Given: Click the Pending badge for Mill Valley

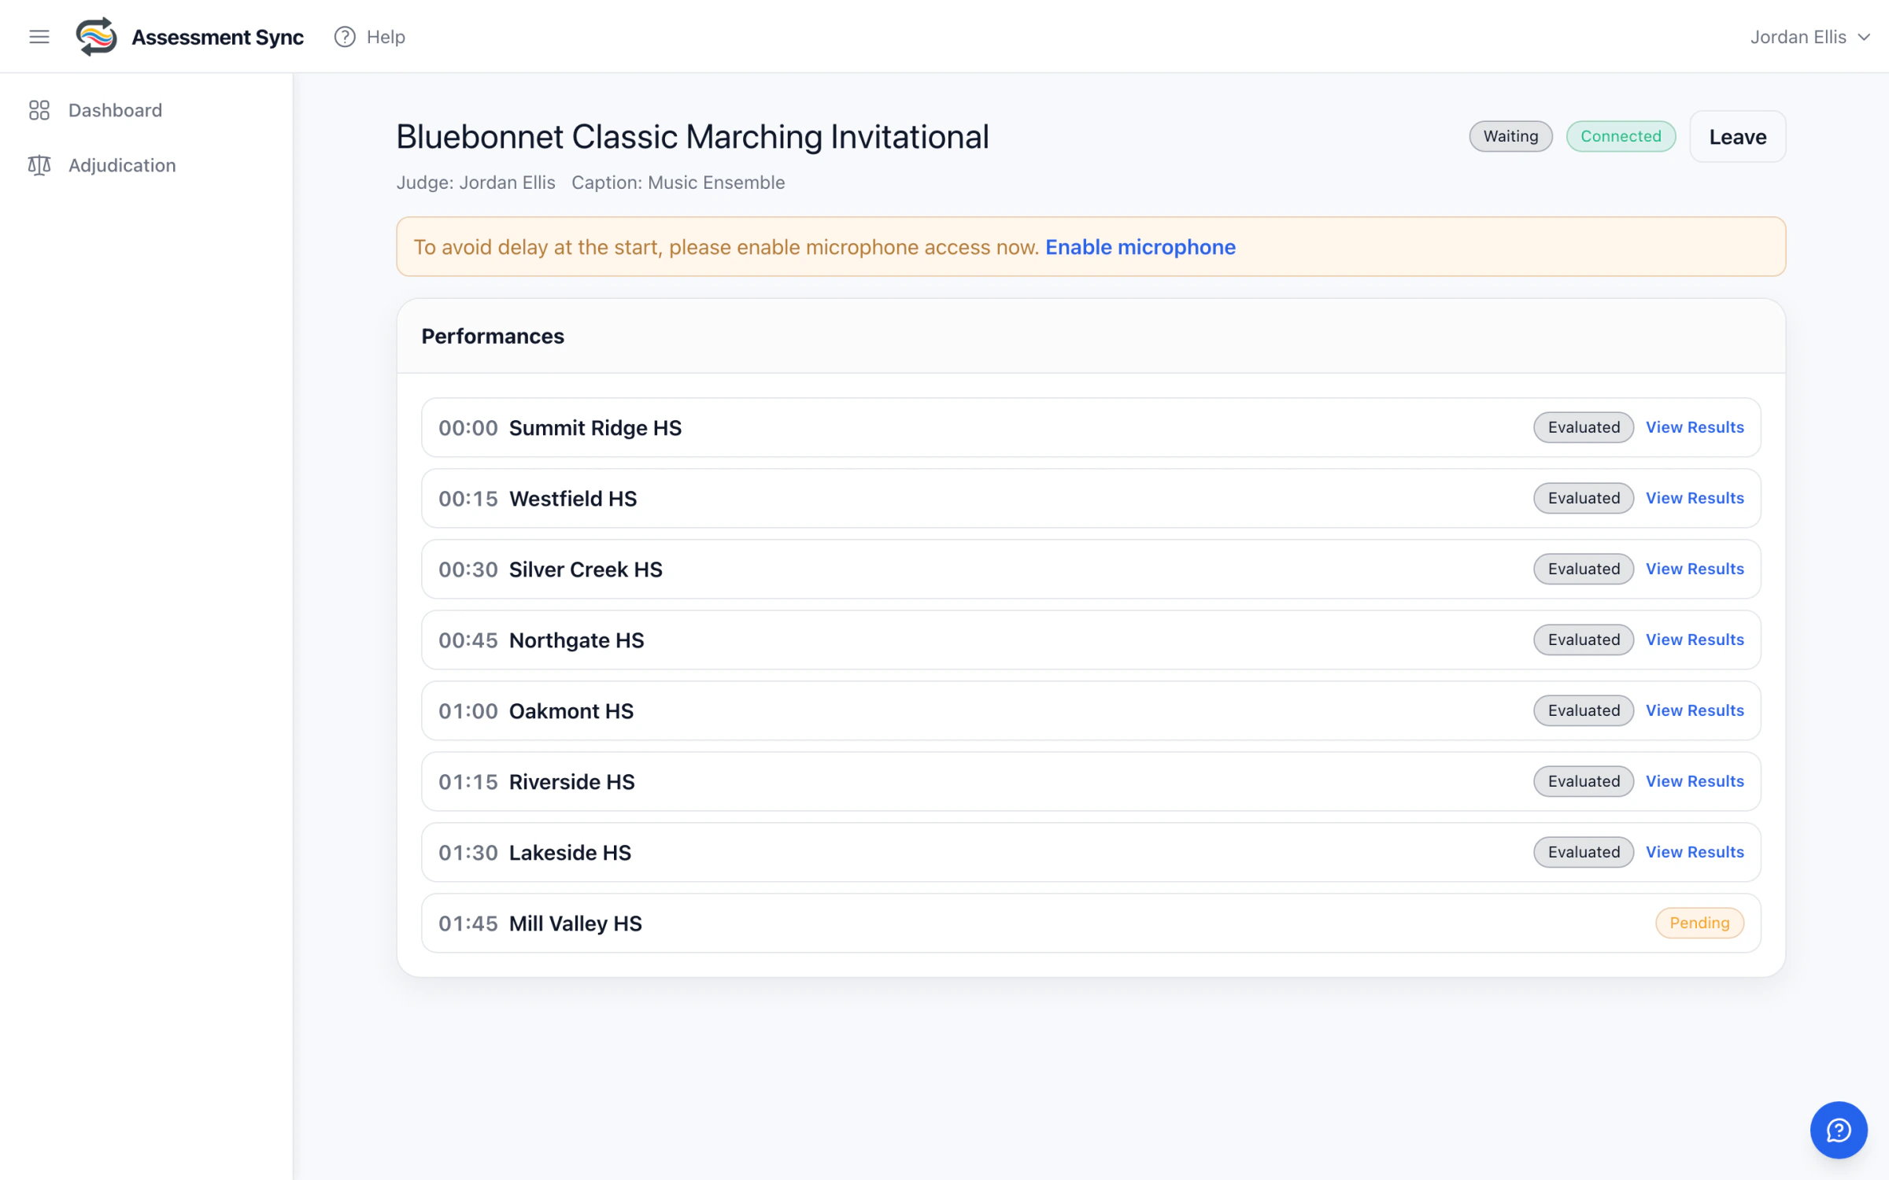Looking at the screenshot, I should [x=1699, y=923].
